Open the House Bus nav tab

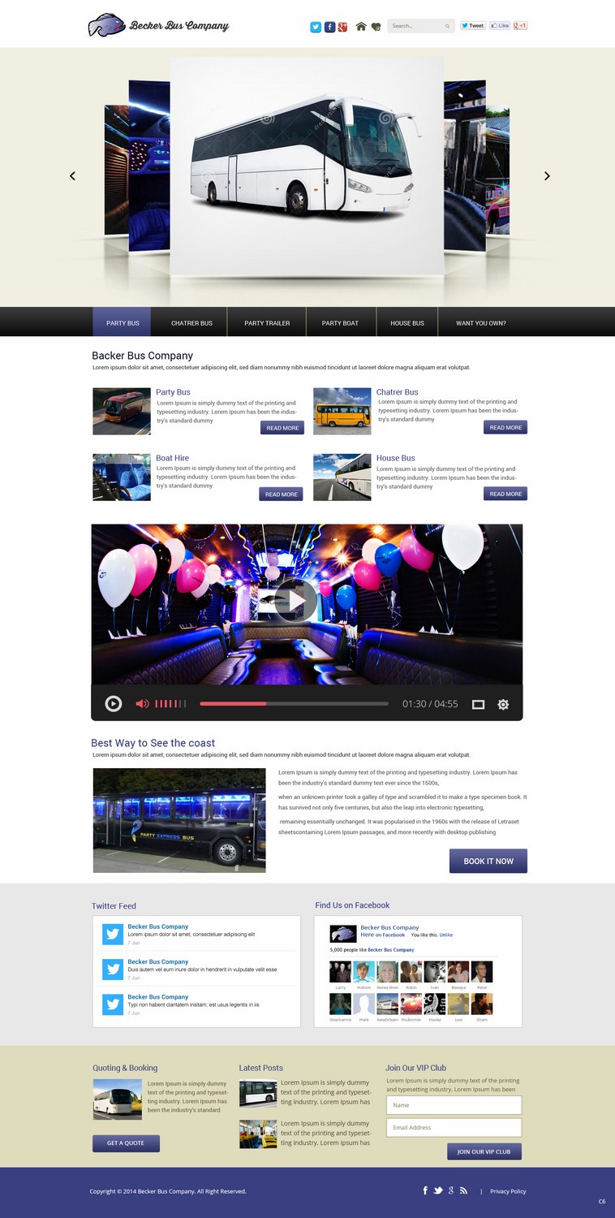click(407, 322)
